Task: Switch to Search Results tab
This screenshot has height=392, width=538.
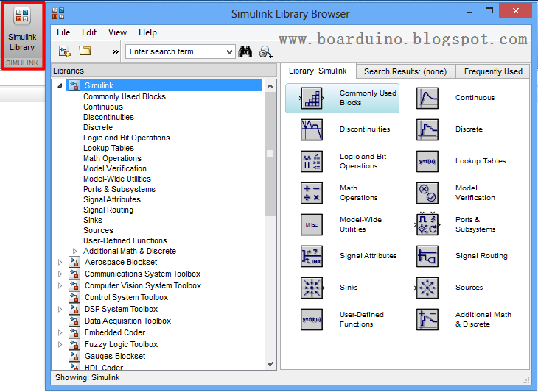Action: (x=405, y=71)
